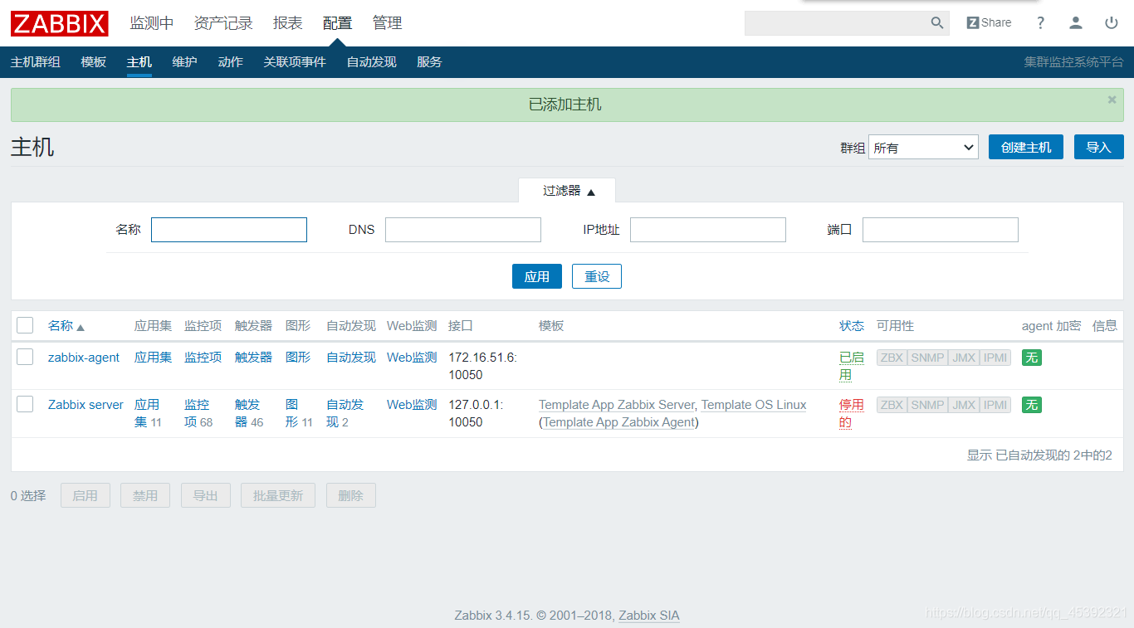Open 监控项 for zabbix-agent
Image resolution: width=1134 pixels, height=628 pixels.
203,358
